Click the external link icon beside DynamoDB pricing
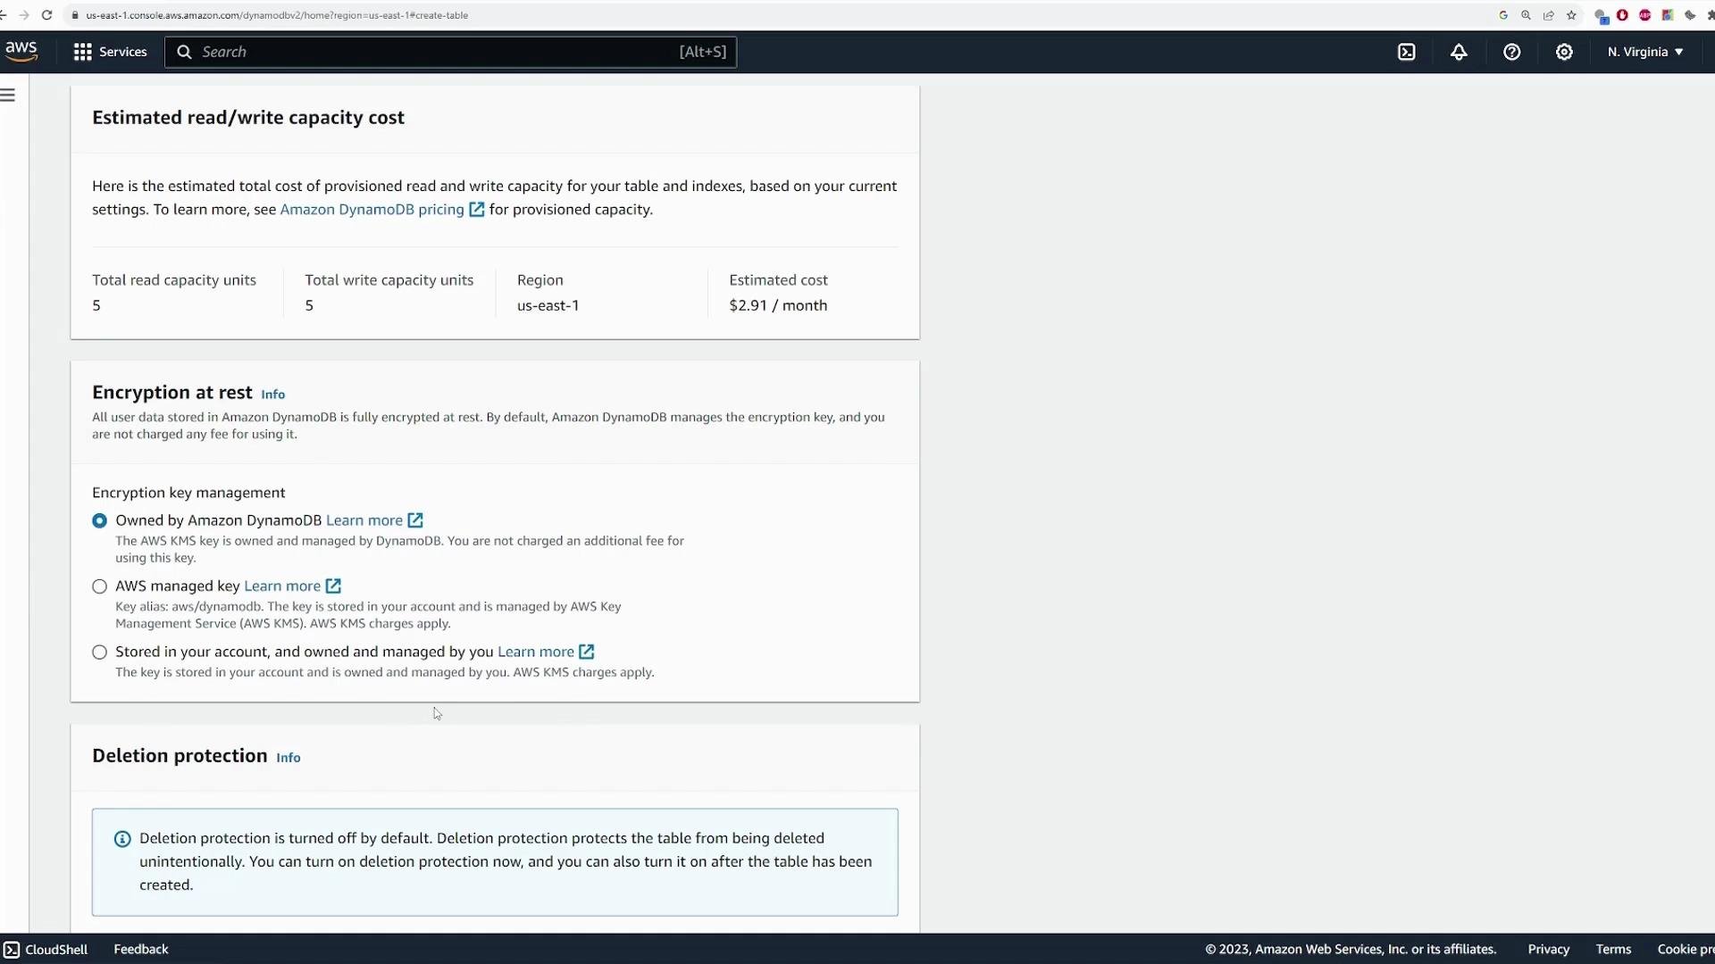 (477, 209)
